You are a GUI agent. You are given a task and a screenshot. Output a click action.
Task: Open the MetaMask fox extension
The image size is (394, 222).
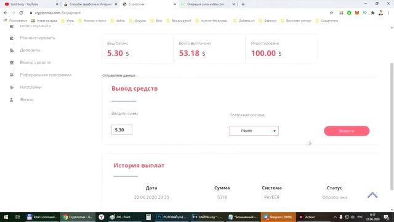coord(357,13)
